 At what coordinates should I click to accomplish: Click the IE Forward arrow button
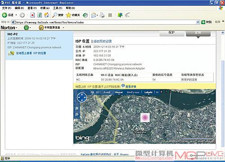pyautogui.click(x=22, y=15)
